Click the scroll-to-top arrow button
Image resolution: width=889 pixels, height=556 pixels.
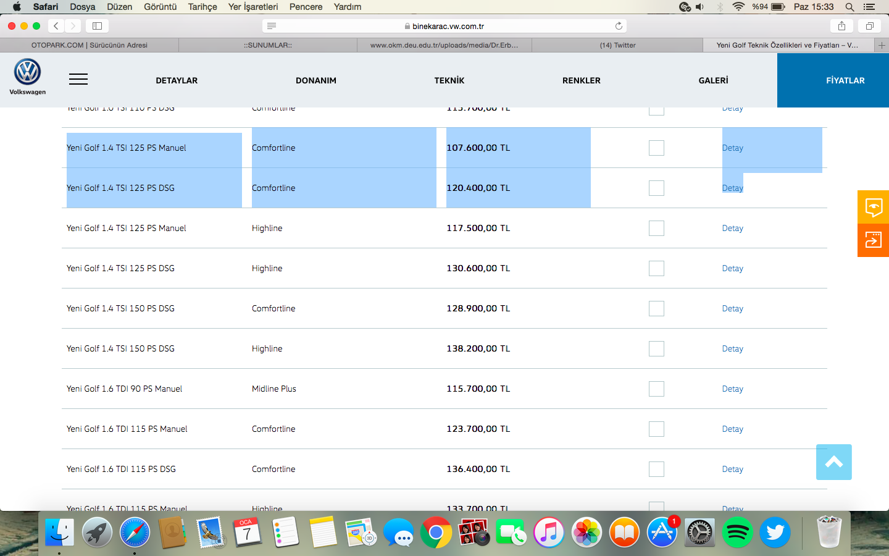coord(834,462)
